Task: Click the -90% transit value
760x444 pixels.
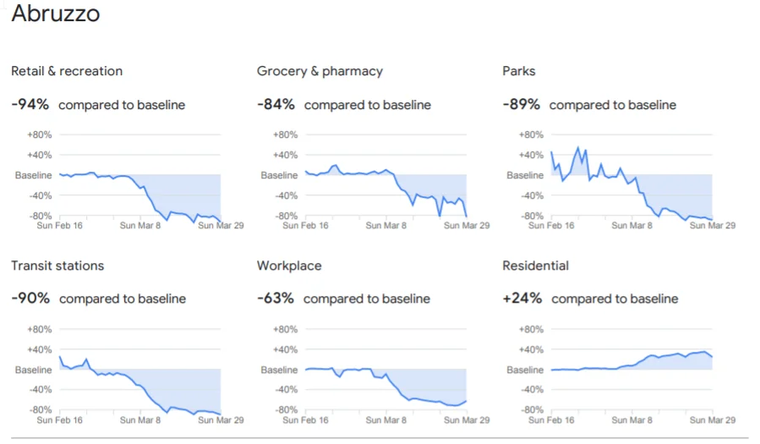Action: coord(30,298)
